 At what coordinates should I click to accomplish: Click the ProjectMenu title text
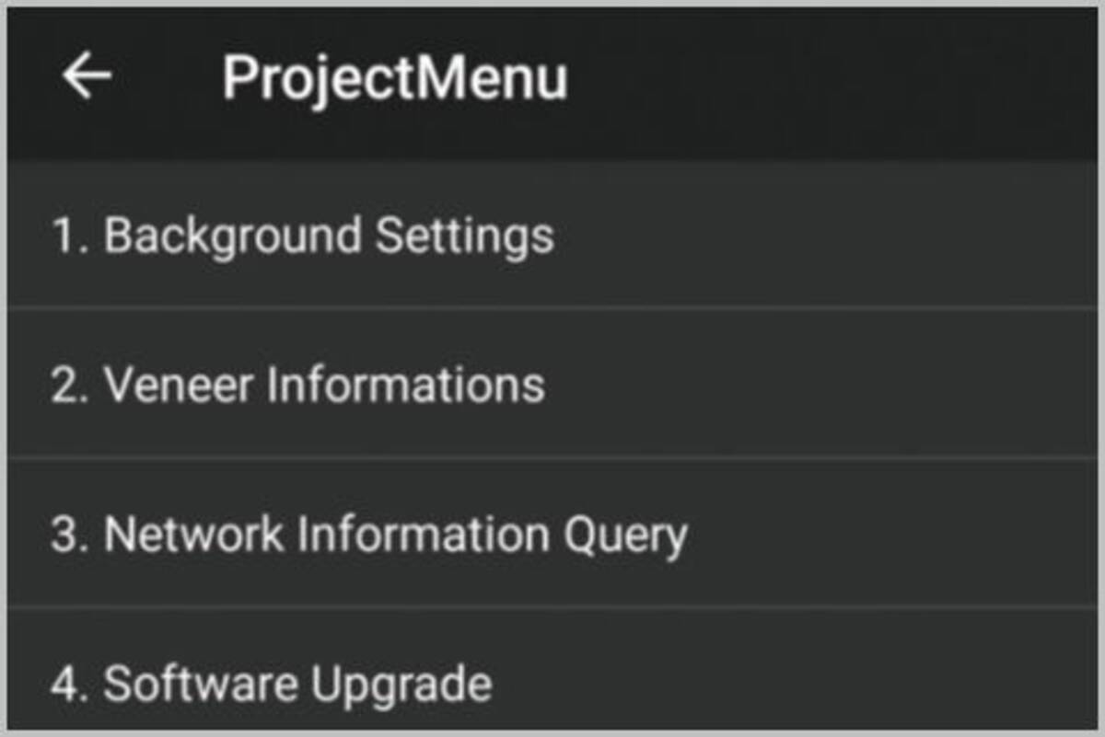pyautogui.click(x=395, y=79)
